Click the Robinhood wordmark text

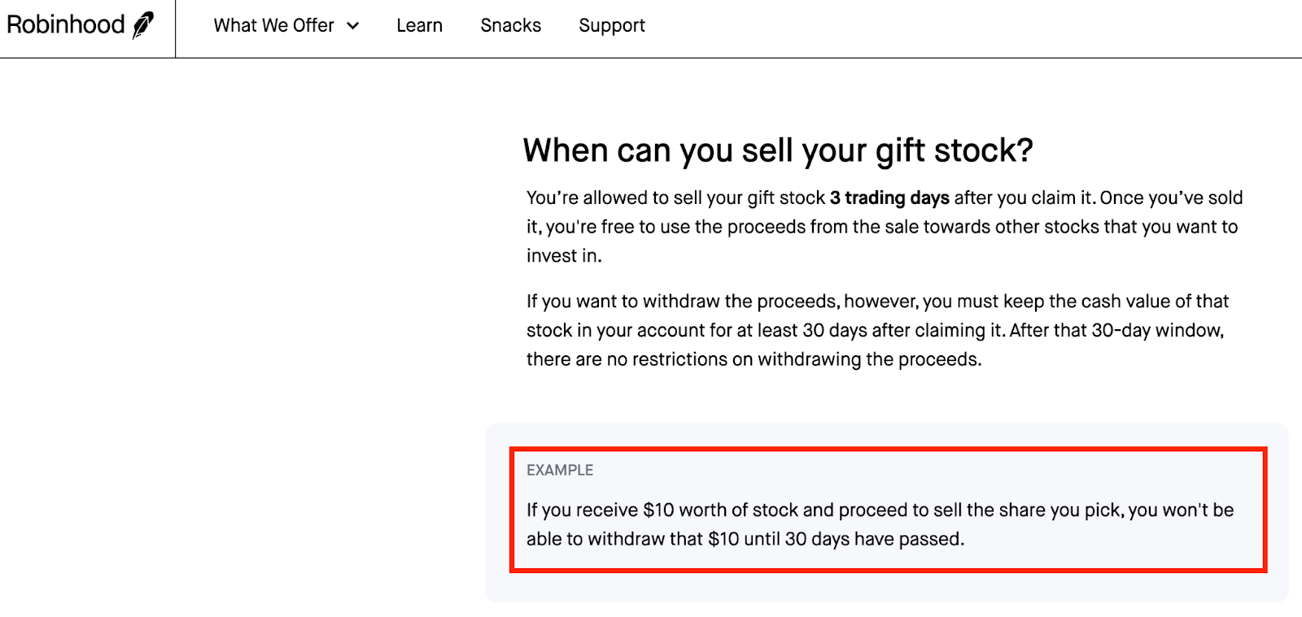pos(65,25)
